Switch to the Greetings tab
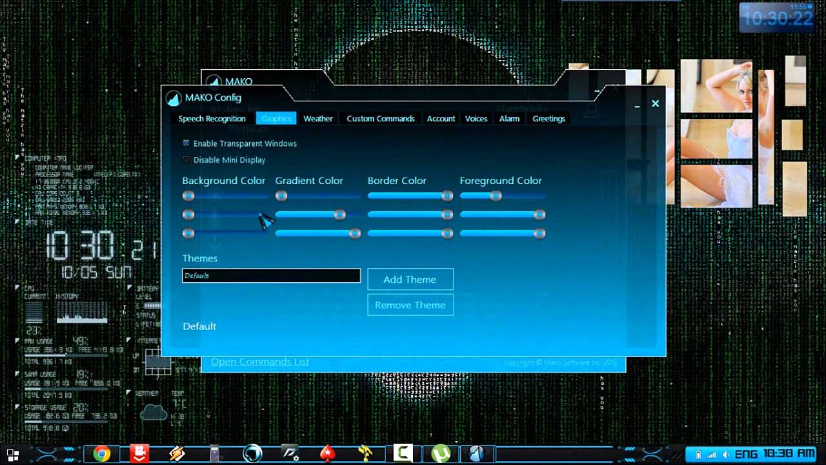The image size is (826, 465). (549, 119)
